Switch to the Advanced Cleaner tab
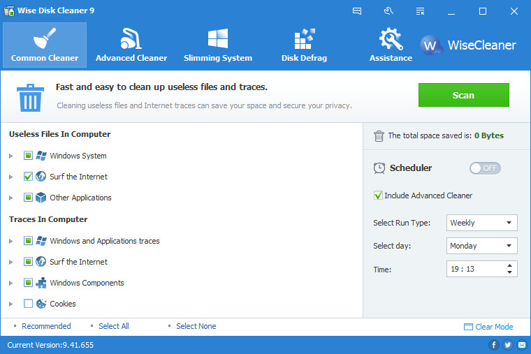Image resolution: width=531 pixels, height=354 pixels. 131,45
